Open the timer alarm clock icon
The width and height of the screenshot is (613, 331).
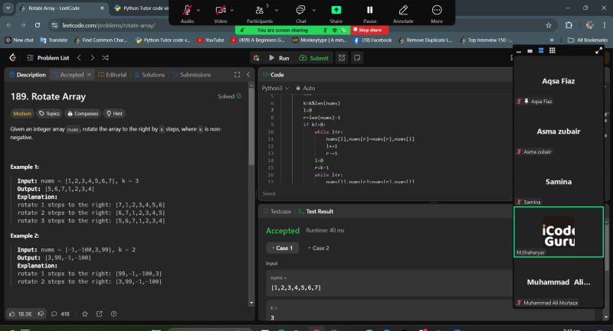click(342, 58)
